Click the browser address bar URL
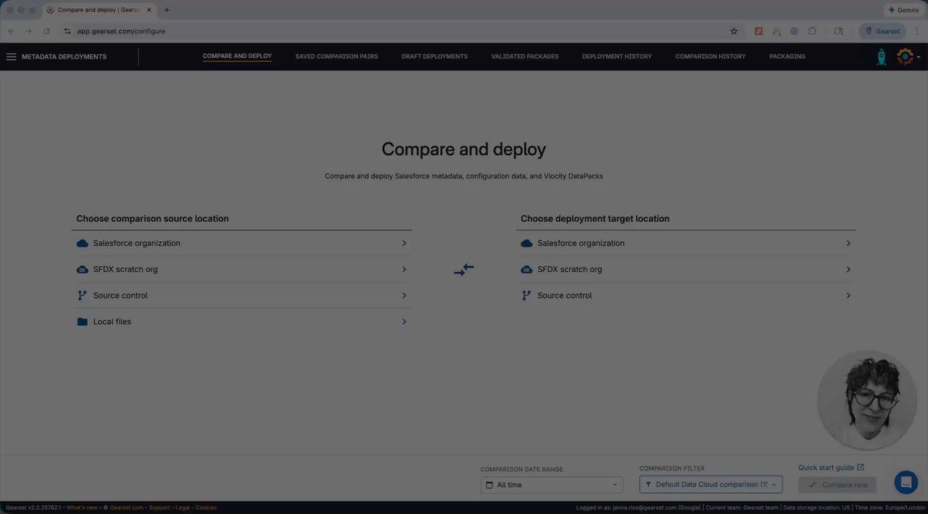Image resolution: width=928 pixels, height=514 pixels. point(121,31)
